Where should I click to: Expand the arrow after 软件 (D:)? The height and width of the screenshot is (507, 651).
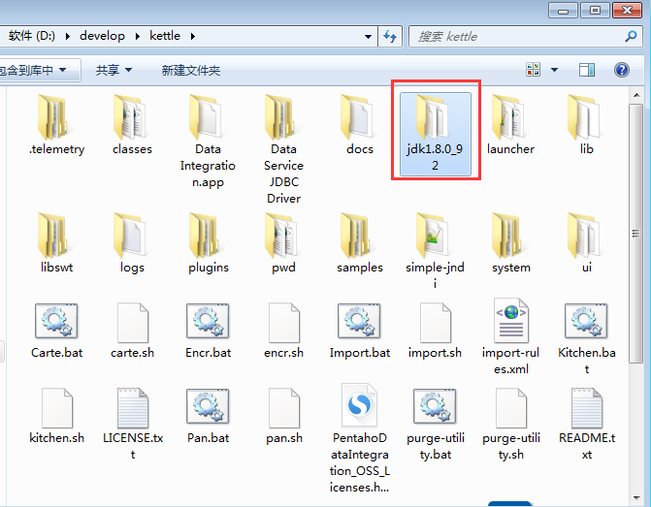coord(67,37)
